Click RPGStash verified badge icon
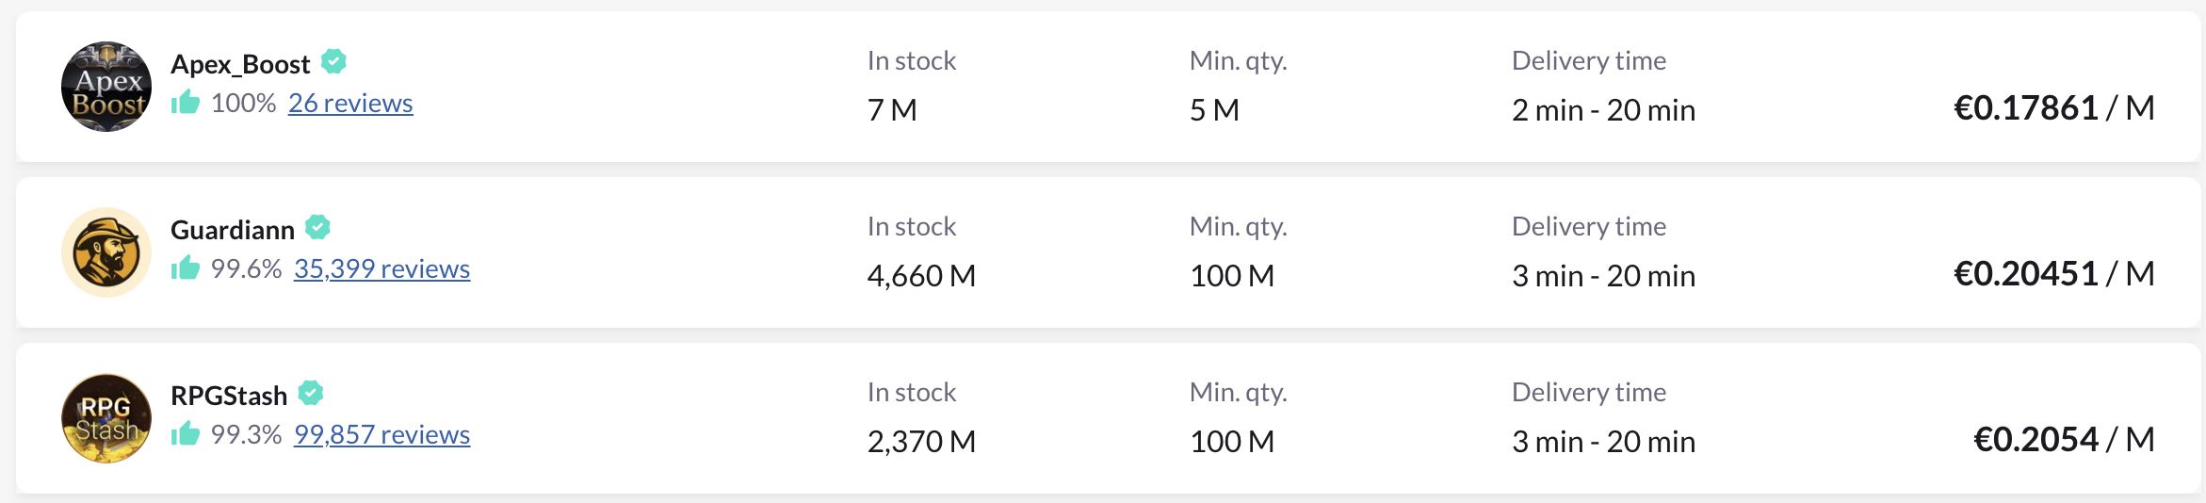The height and width of the screenshot is (503, 2206). 311,394
